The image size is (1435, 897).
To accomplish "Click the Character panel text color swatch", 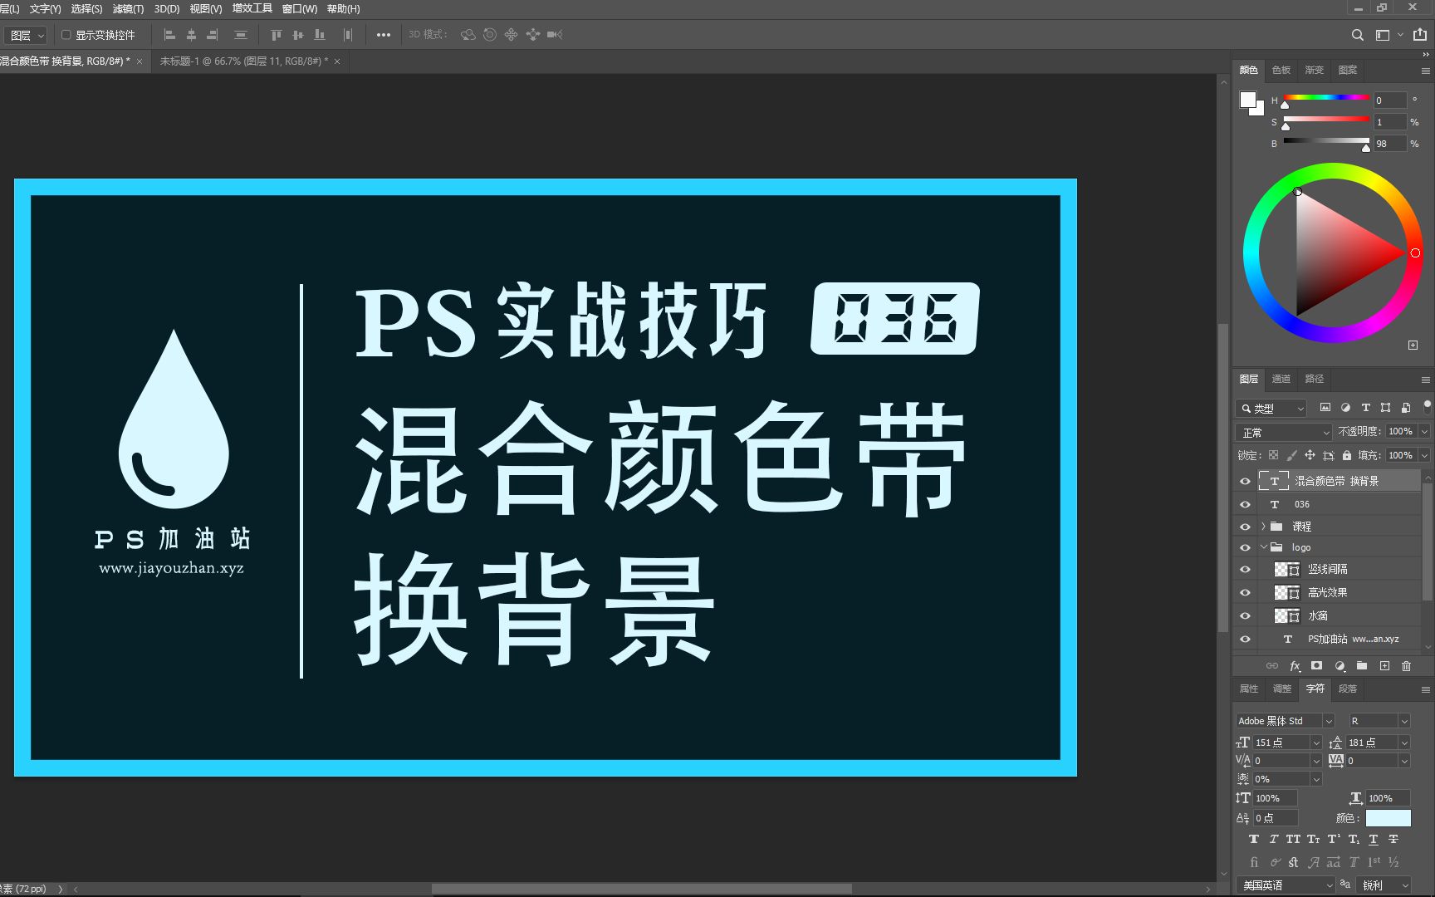I will pos(1388,818).
